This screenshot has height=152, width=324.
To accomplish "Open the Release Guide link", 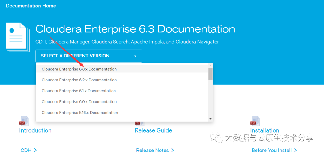I will (x=153, y=130).
